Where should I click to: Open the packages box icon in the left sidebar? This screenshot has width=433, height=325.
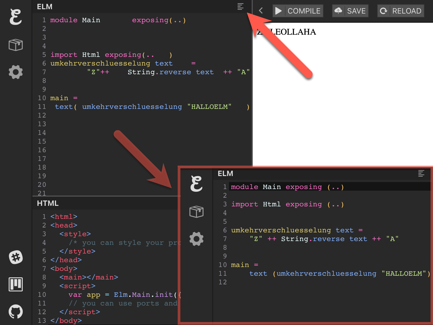pyautogui.click(x=15, y=45)
